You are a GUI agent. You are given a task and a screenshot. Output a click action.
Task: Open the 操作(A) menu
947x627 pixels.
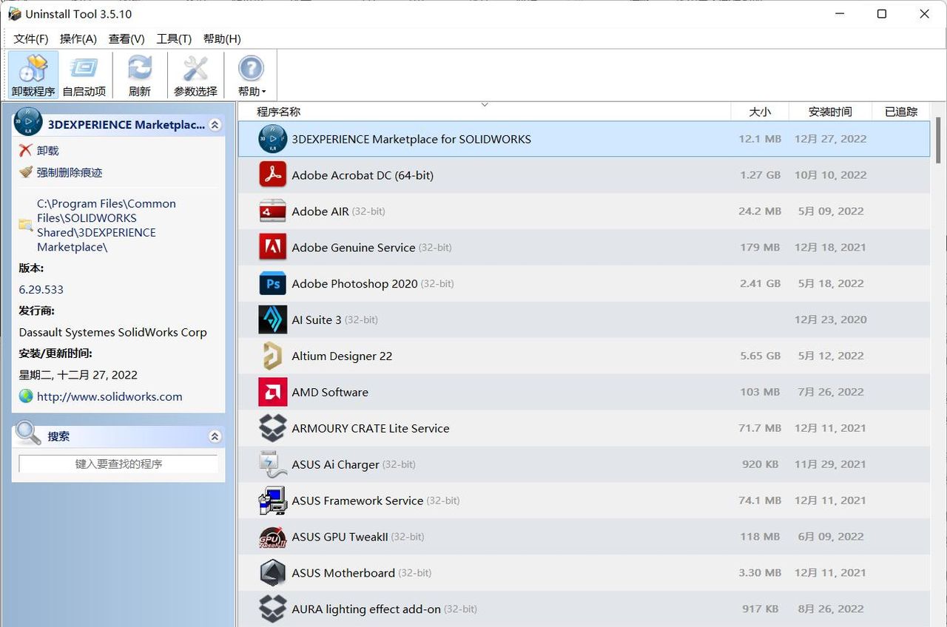coord(78,38)
